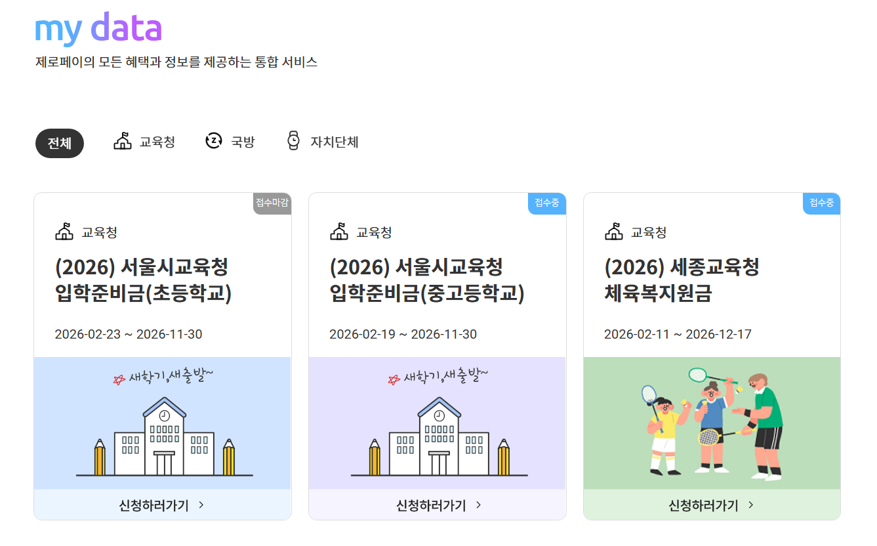Click 접수중 badge on 세종교육청 card
The image size is (877, 546).
[x=822, y=203]
